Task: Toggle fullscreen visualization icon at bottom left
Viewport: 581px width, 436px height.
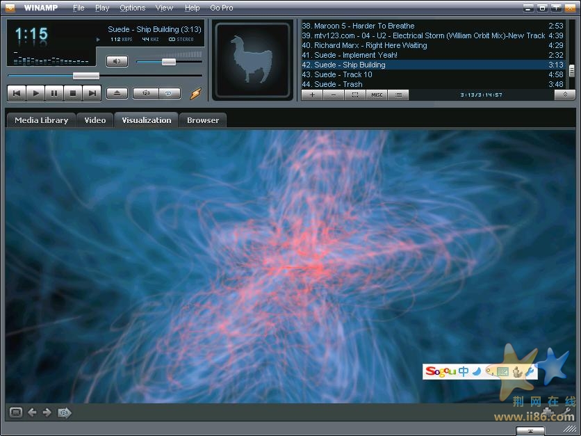Action: 16,412
